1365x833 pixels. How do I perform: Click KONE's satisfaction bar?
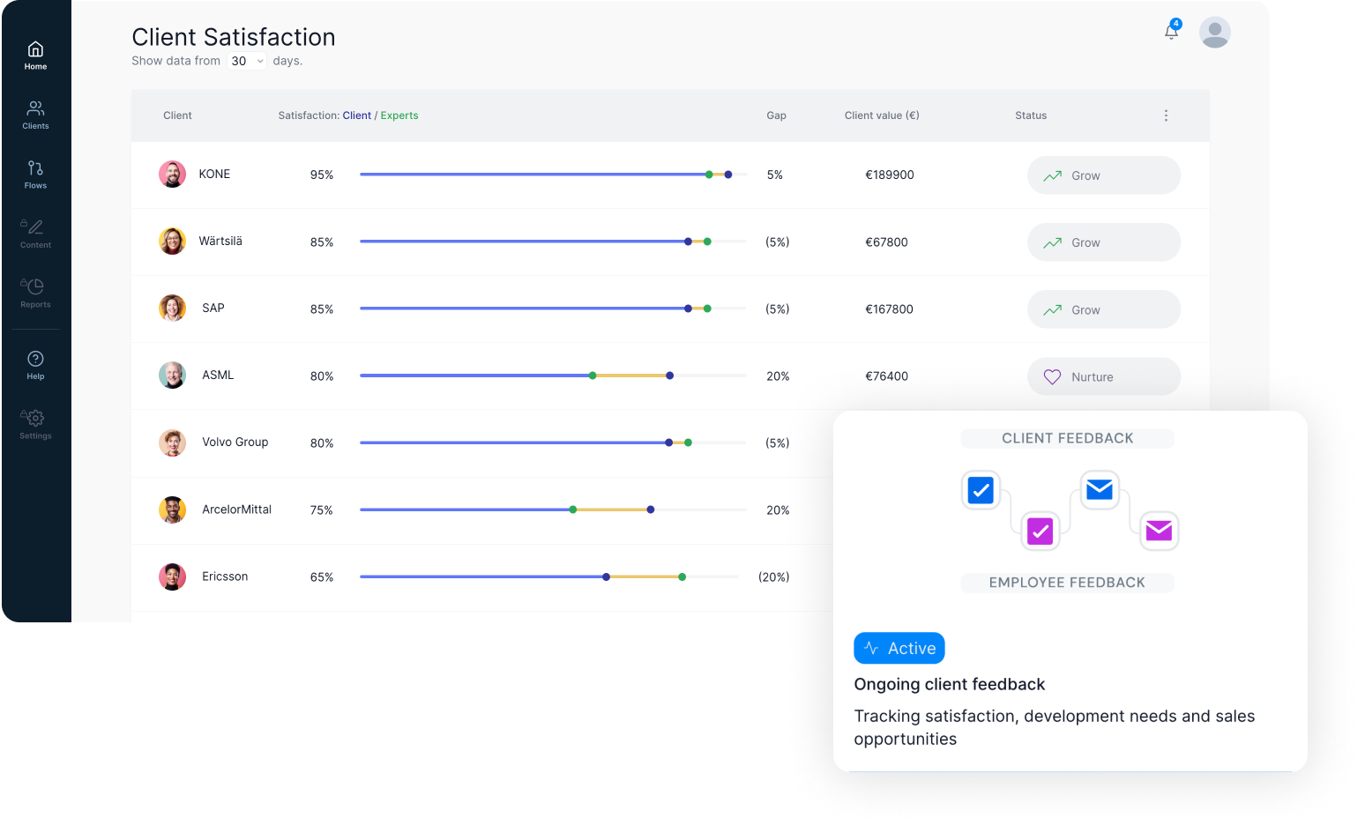pos(554,175)
